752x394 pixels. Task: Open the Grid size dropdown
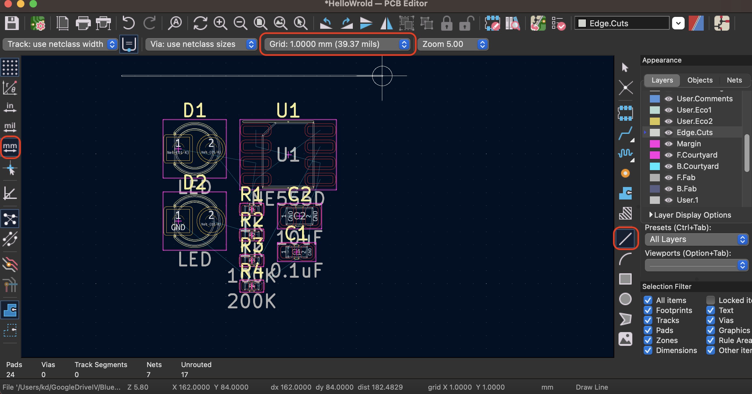[405, 44]
